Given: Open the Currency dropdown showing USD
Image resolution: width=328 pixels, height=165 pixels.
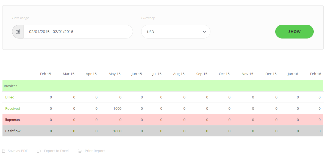Looking at the screenshot, I should point(176,31).
